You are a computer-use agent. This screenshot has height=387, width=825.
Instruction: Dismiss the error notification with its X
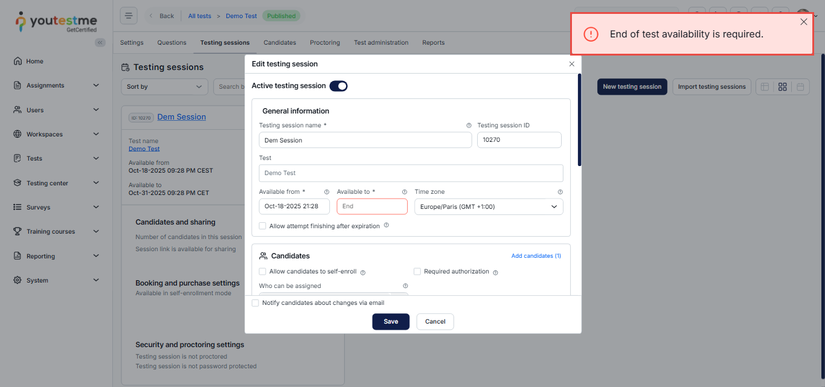(803, 22)
